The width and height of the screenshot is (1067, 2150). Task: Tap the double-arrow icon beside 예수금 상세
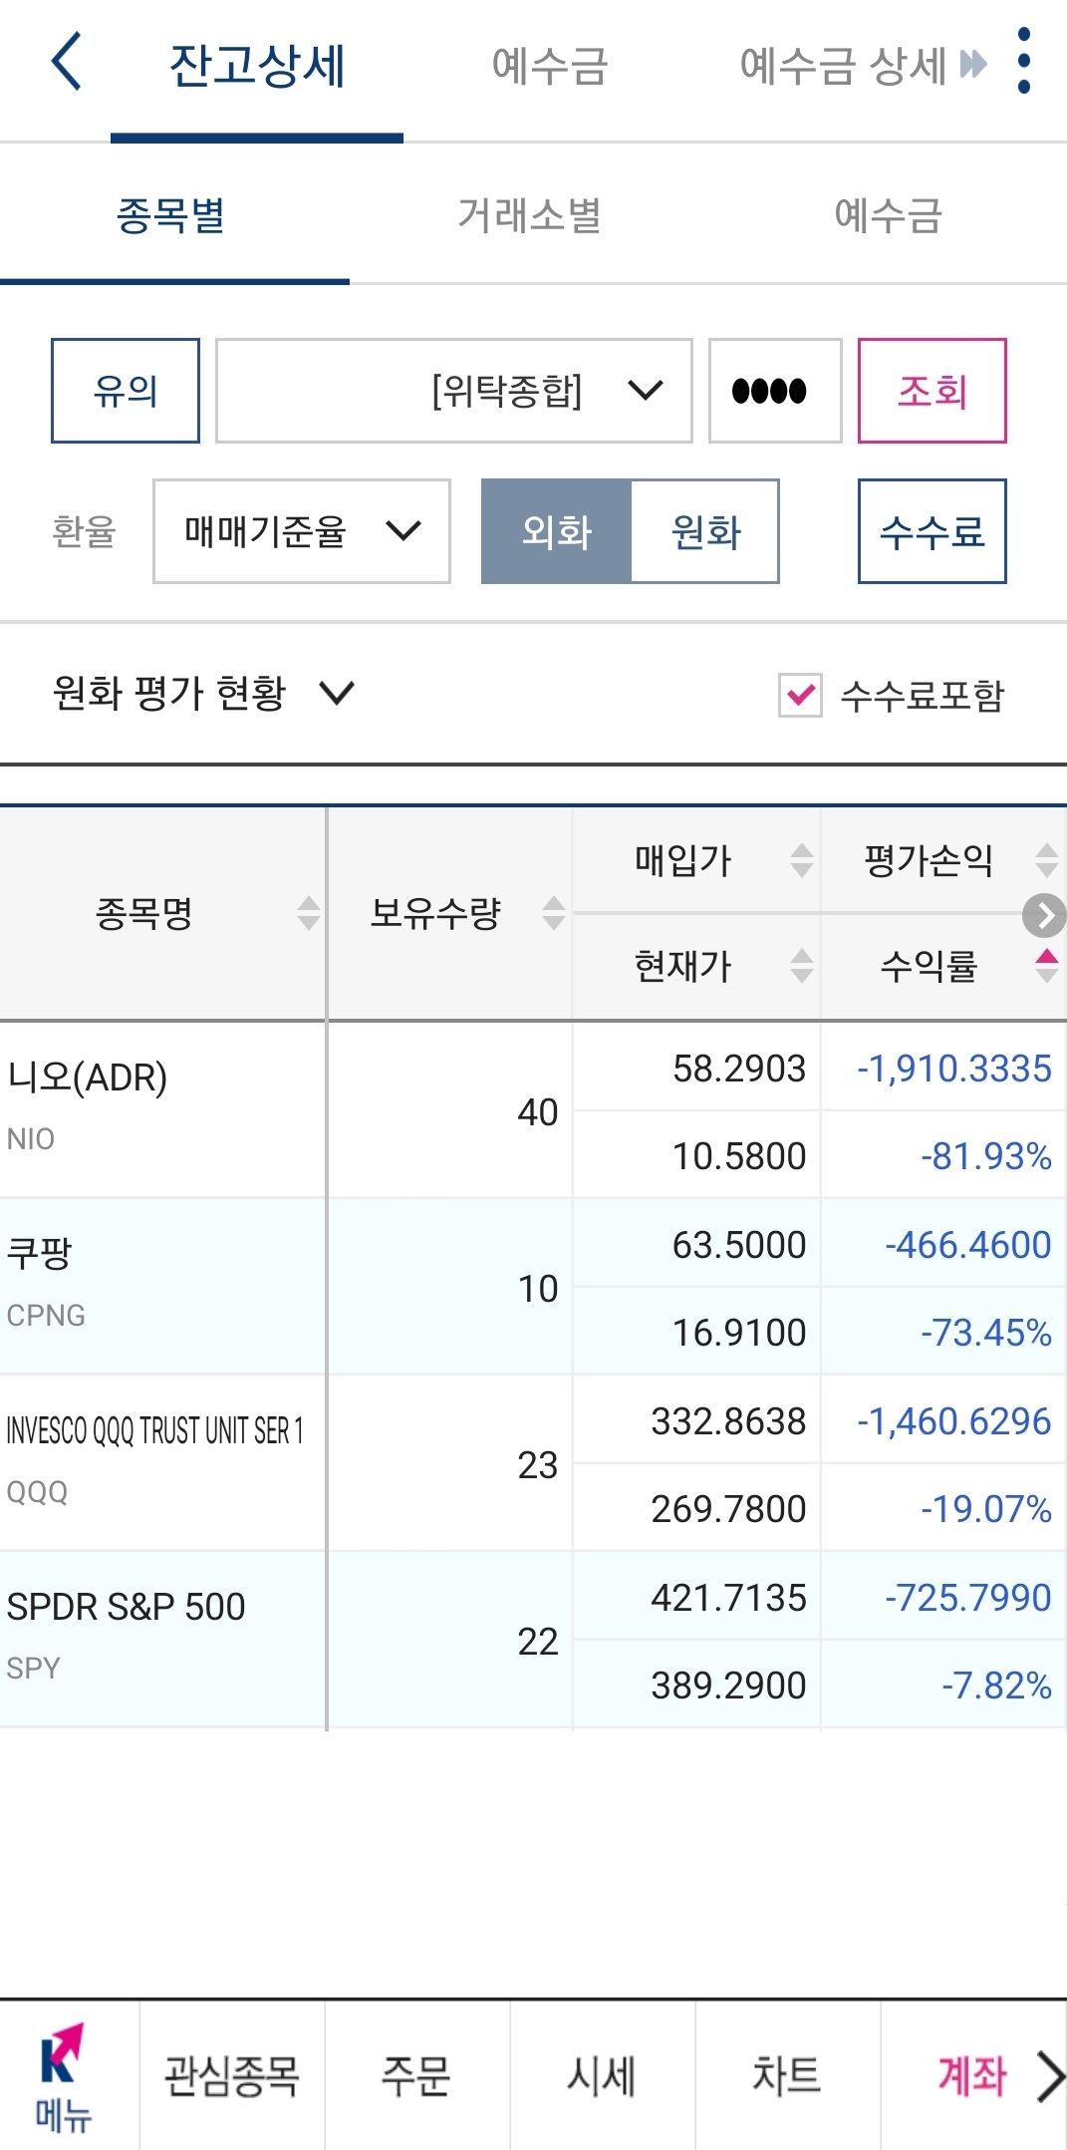[973, 65]
